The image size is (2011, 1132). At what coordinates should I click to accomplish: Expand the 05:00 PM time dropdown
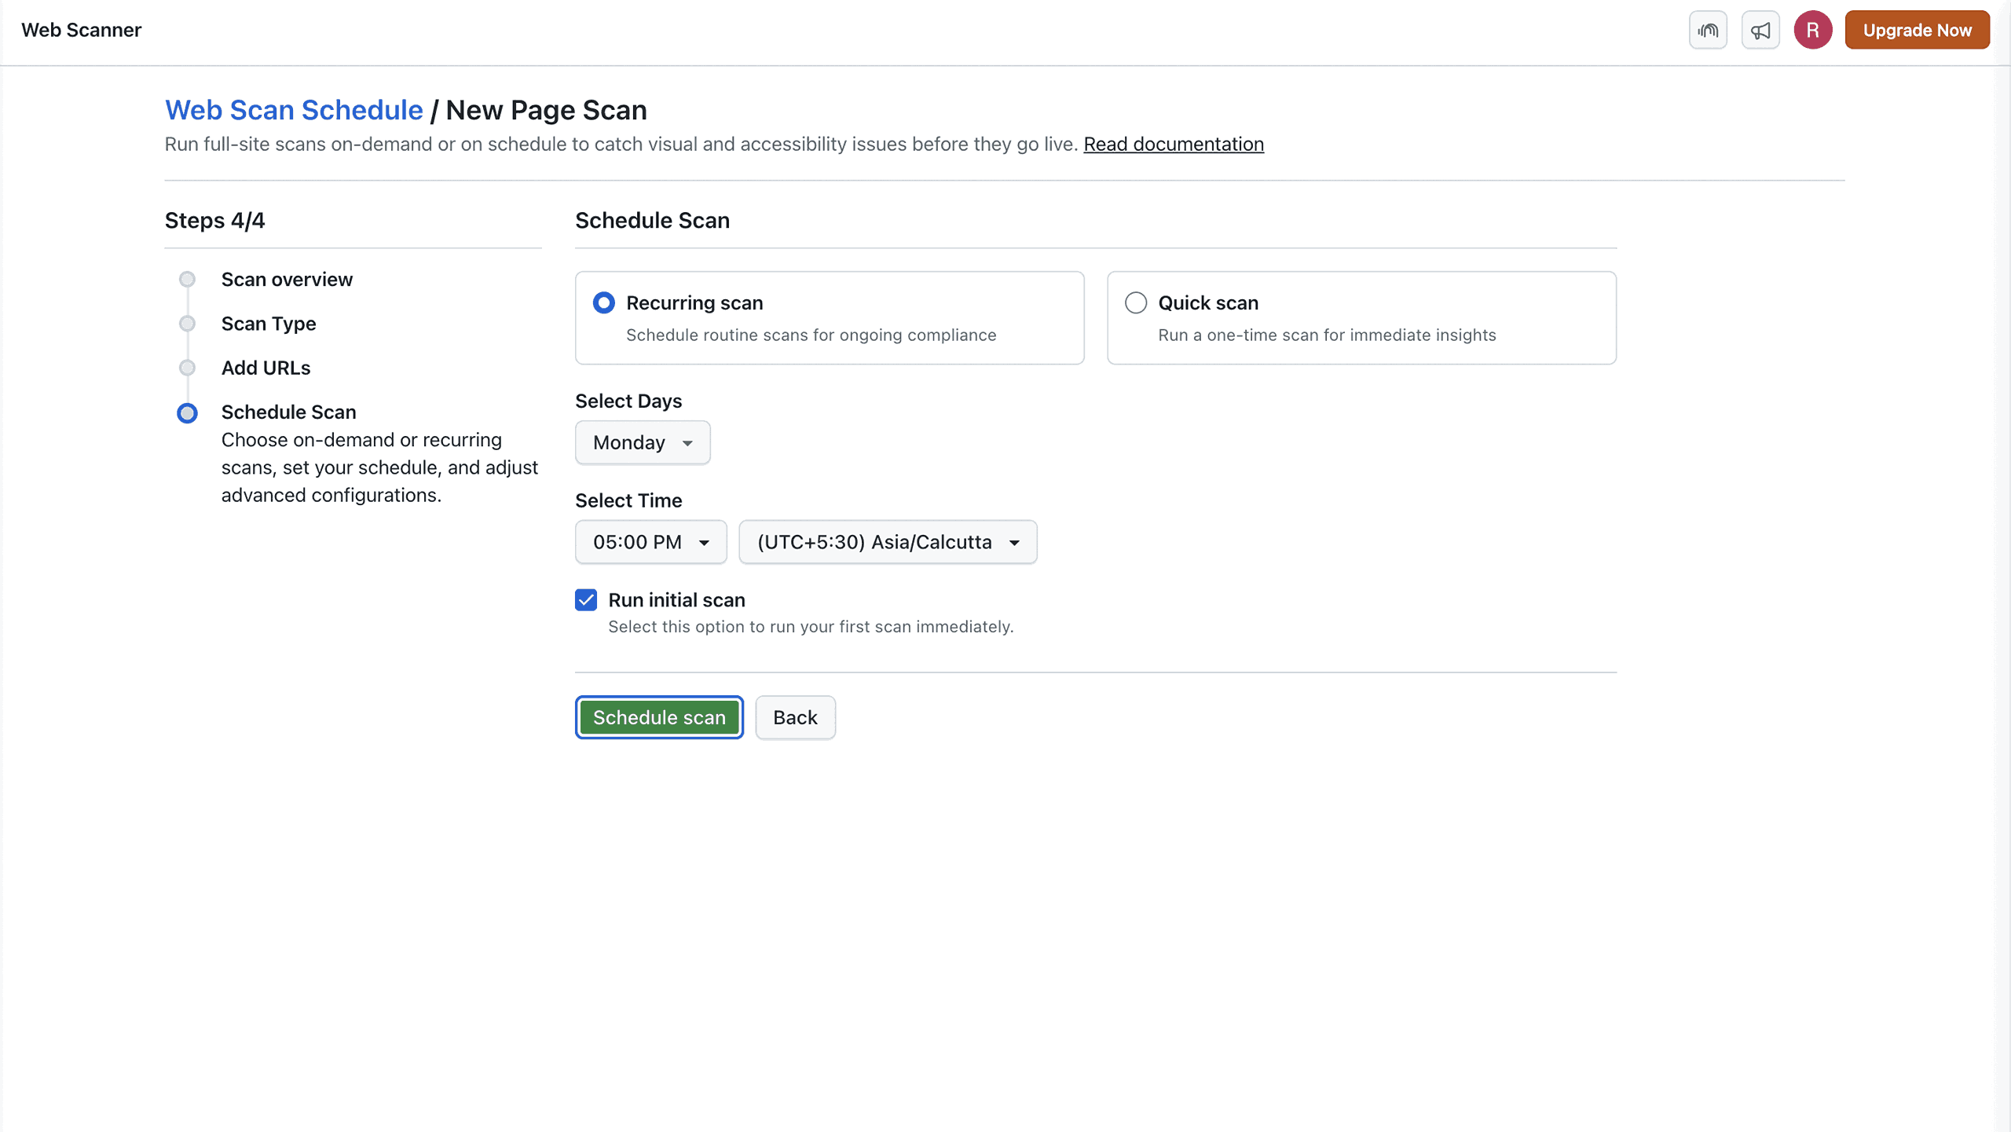(x=650, y=542)
